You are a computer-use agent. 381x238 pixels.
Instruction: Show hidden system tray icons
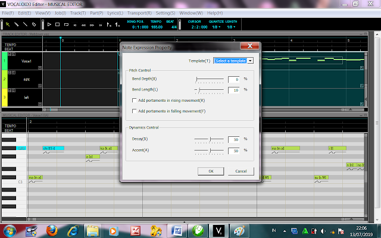coord(285,231)
